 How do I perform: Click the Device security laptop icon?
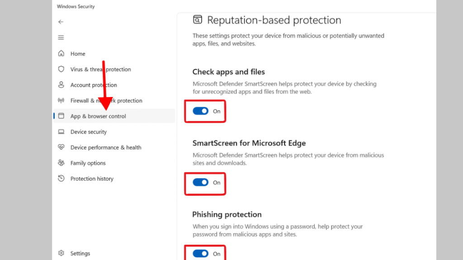click(61, 131)
